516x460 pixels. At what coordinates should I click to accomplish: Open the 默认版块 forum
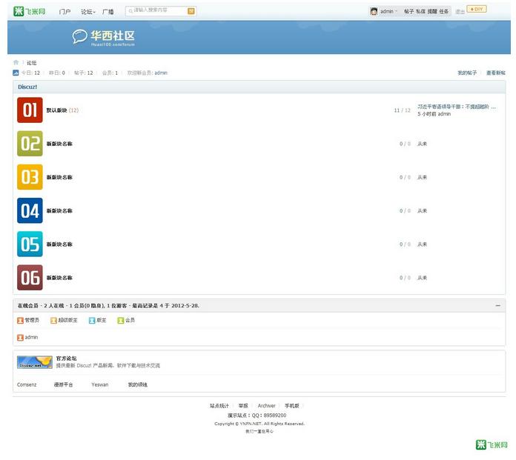(56, 110)
